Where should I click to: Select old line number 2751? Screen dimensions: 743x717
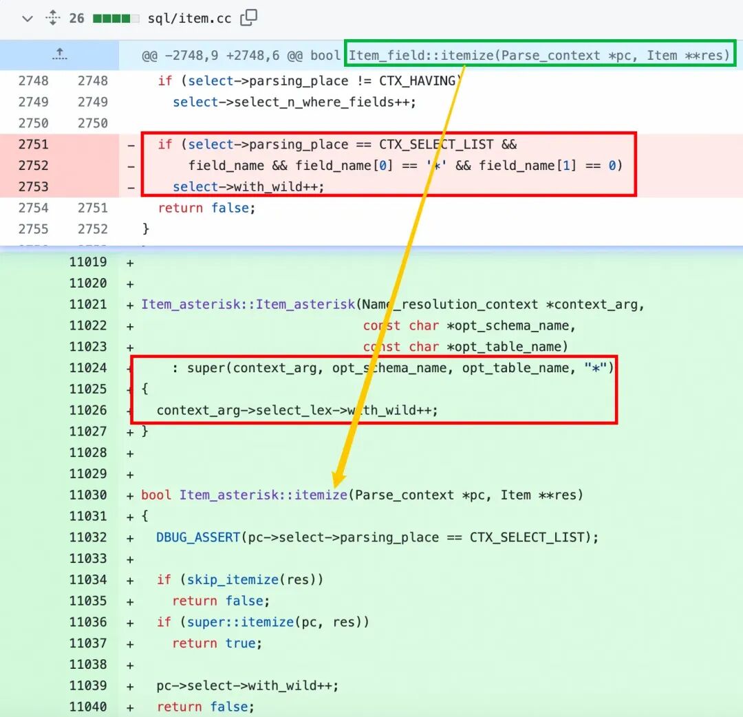pyautogui.click(x=33, y=144)
